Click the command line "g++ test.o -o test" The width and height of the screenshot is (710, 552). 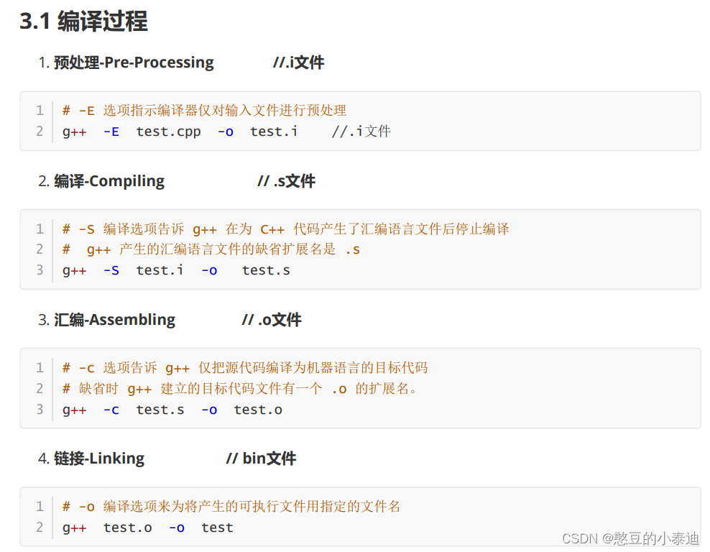(147, 528)
